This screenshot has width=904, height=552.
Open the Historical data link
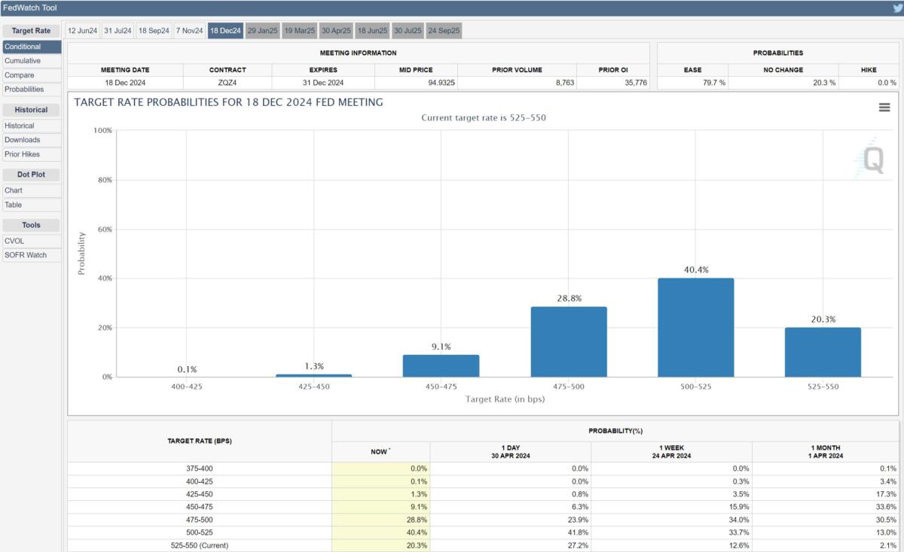click(20, 126)
